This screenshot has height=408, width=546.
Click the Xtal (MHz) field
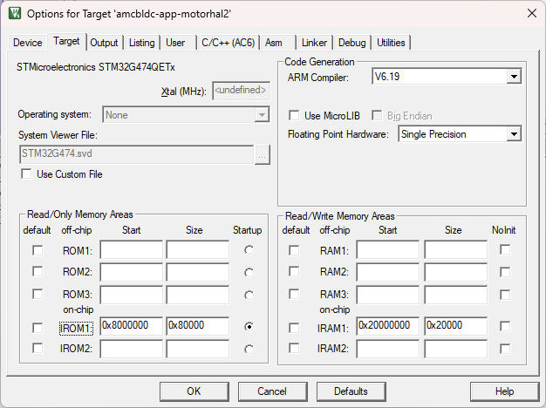tap(241, 91)
